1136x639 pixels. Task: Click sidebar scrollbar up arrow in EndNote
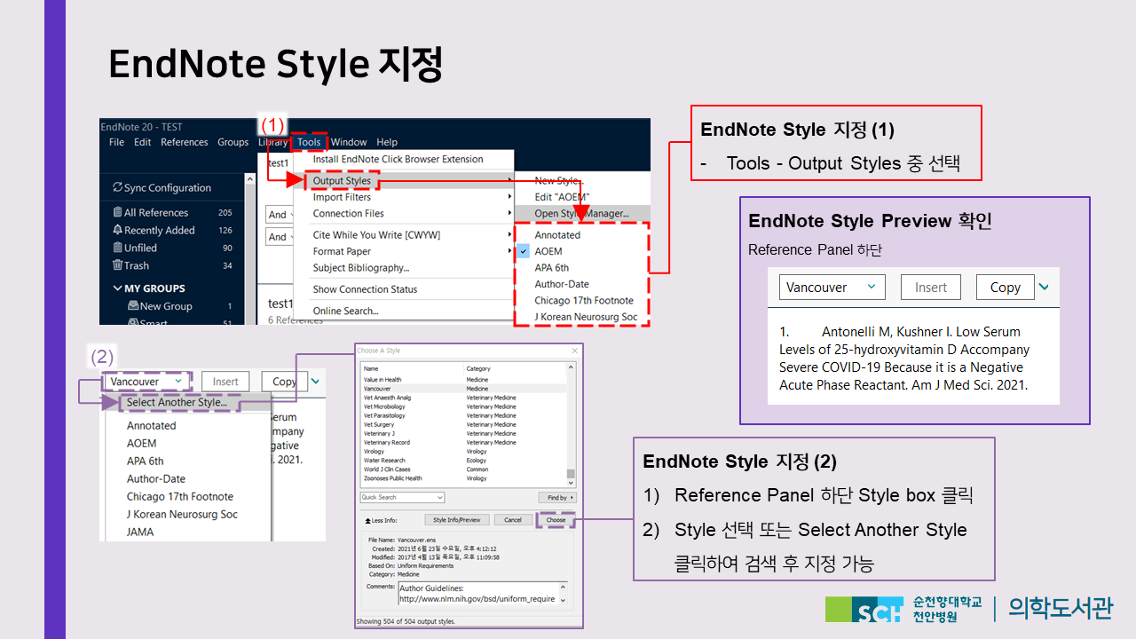[x=250, y=179]
